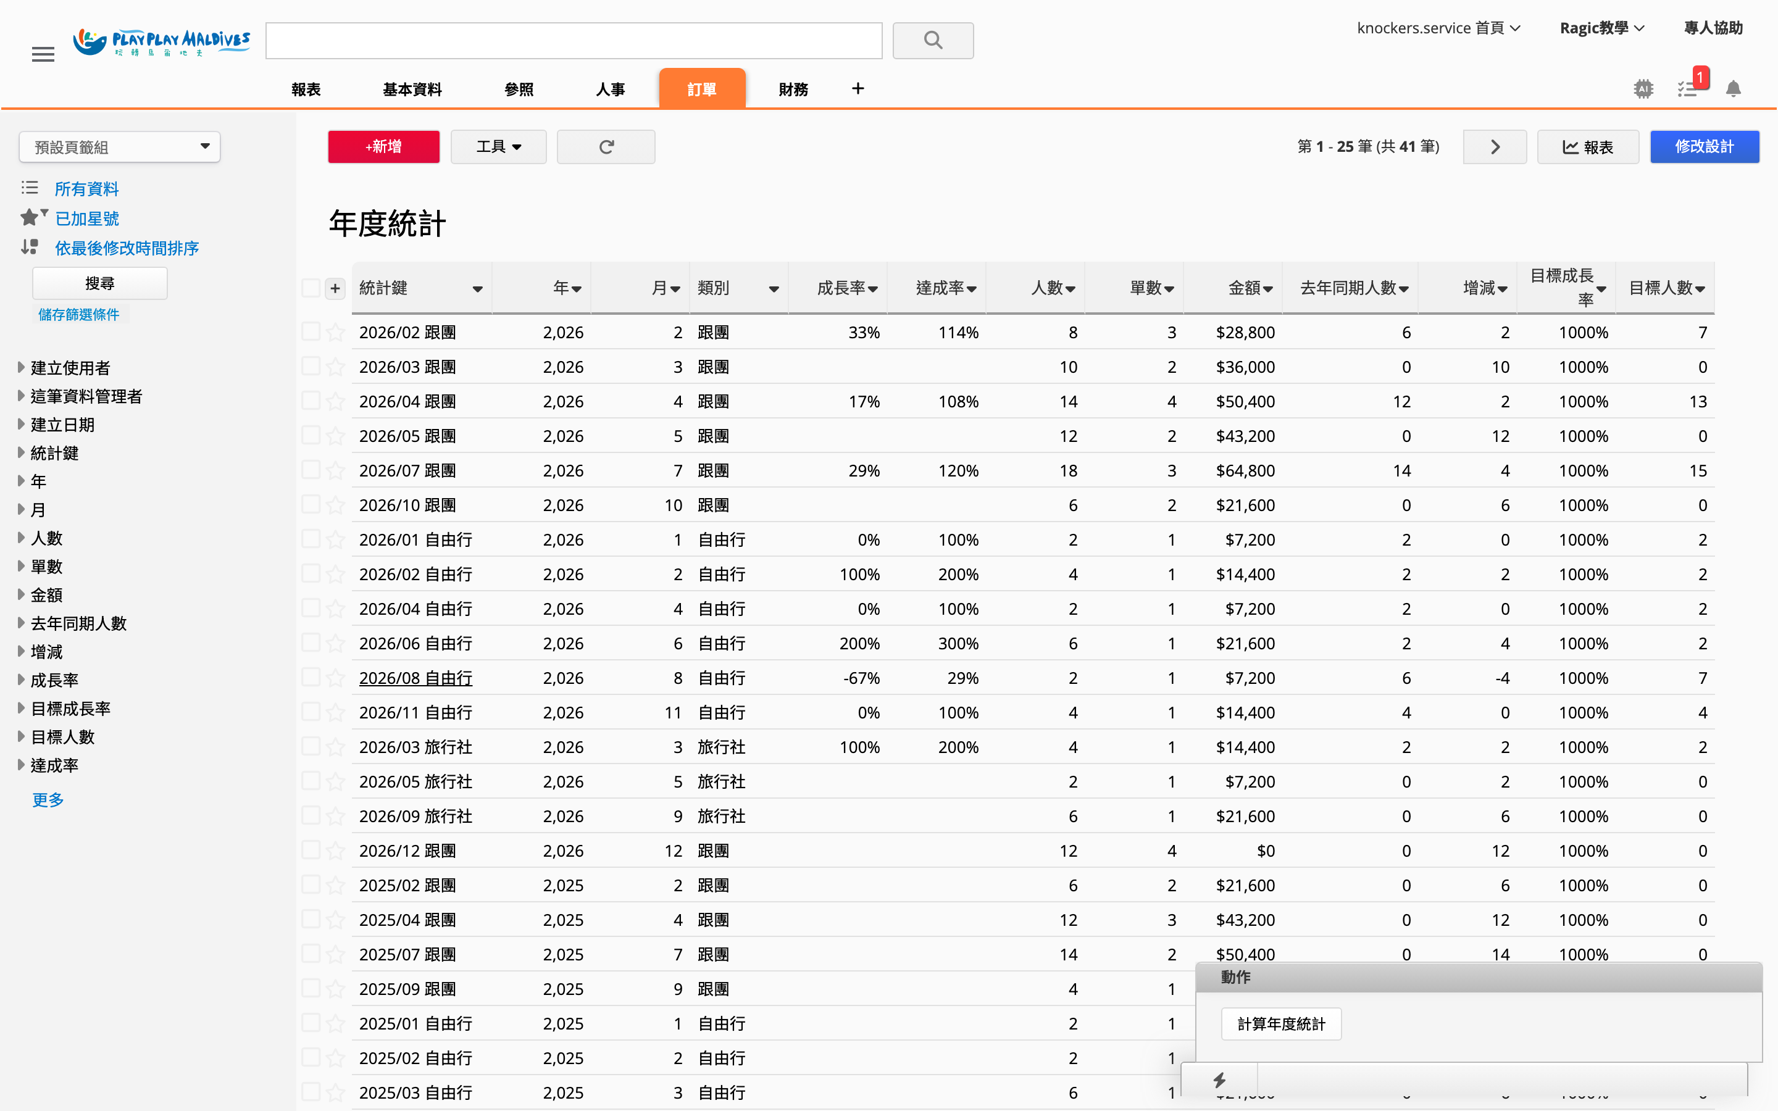Click the blue 修改設計 button

(1705, 147)
